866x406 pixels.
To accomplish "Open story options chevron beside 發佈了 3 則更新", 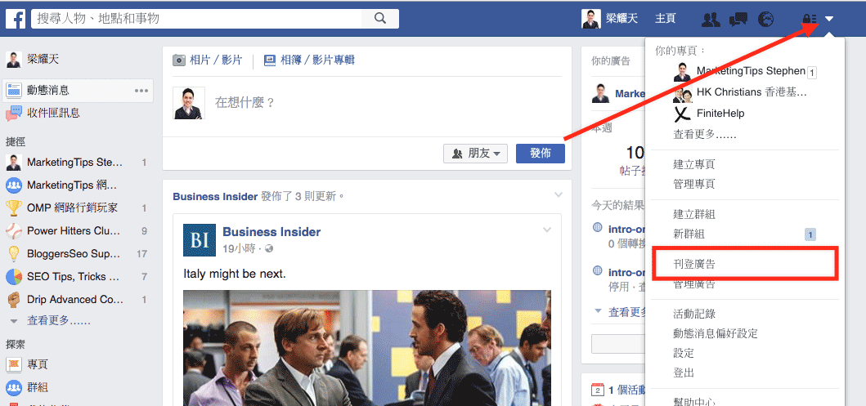I will pos(559,194).
